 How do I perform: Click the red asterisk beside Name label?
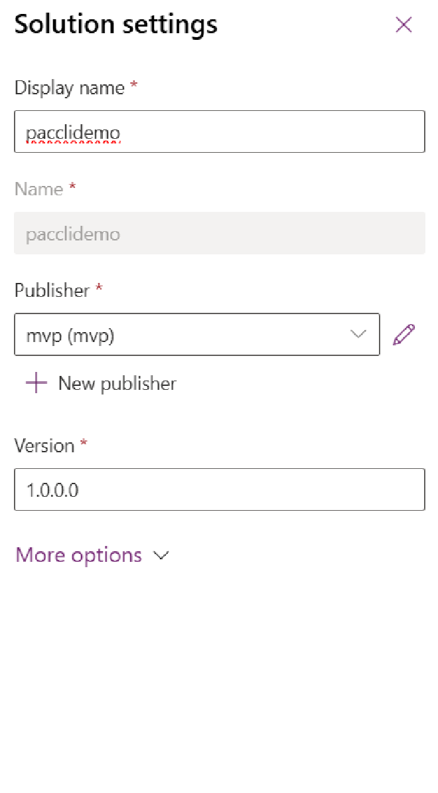pos(72,187)
